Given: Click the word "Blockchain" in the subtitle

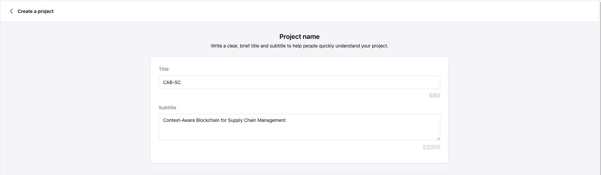Looking at the screenshot, I should 208,120.
